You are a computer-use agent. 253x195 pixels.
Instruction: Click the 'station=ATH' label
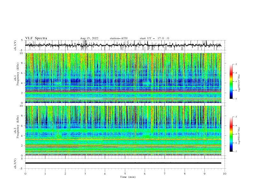click(119, 38)
